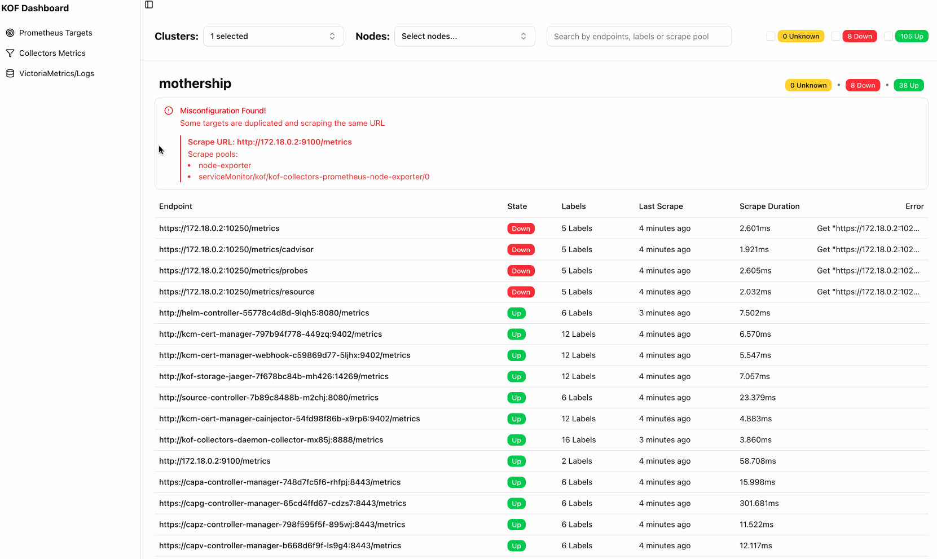Collapse the sidebar with the panel icon

point(148,5)
